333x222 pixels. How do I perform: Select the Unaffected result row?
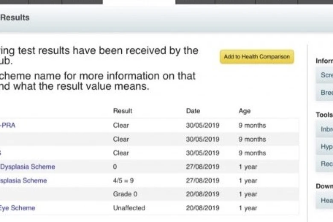coord(149,208)
